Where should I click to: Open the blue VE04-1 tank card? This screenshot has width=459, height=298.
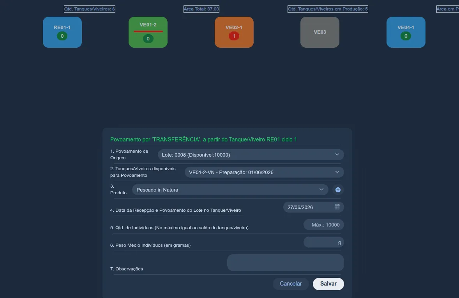[x=406, y=32]
